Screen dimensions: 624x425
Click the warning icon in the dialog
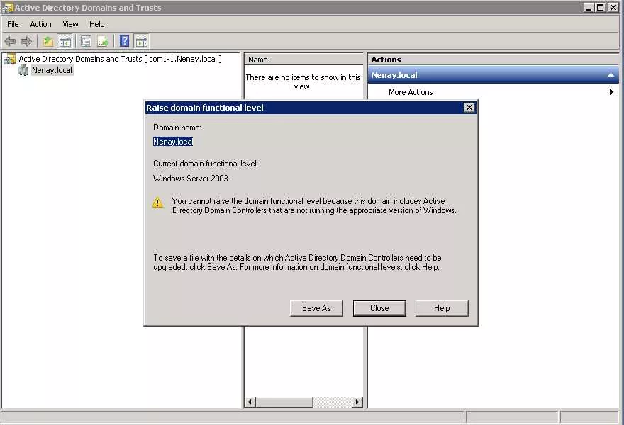point(157,203)
